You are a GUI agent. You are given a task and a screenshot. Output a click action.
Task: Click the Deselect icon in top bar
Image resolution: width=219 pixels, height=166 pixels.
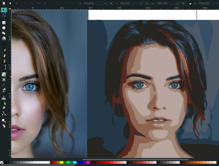click(x=17, y=3)
